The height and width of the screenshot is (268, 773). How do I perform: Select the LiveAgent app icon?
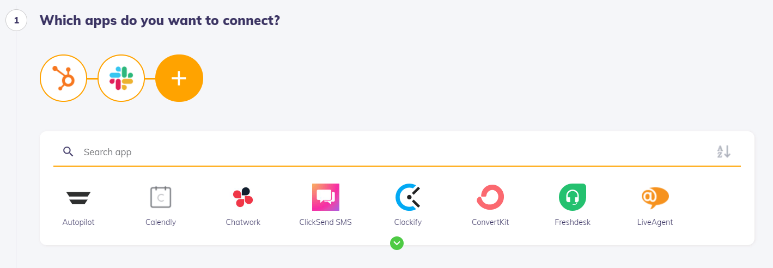pos(655,197)
